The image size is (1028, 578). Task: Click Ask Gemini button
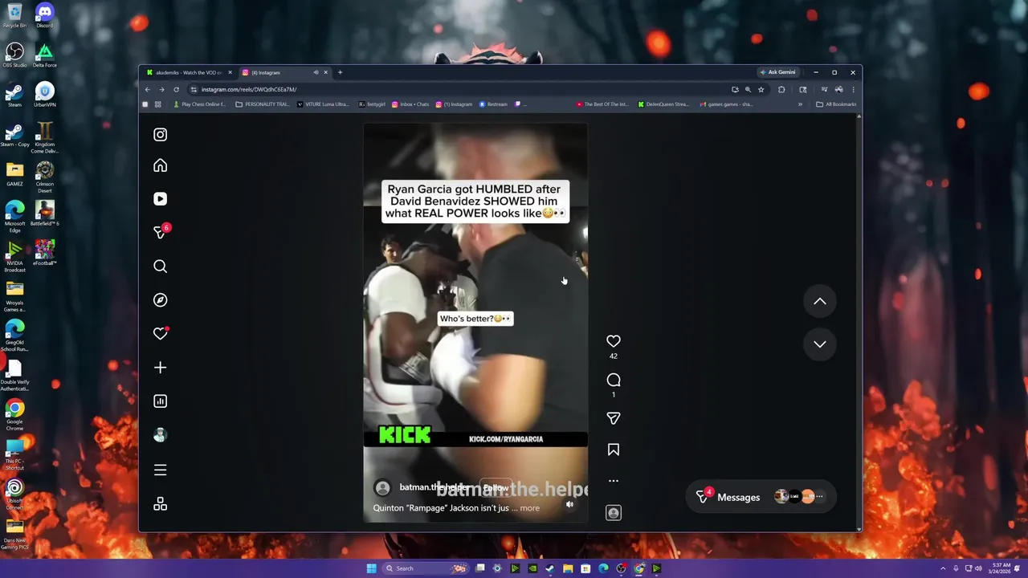click(x=777, y=72)
